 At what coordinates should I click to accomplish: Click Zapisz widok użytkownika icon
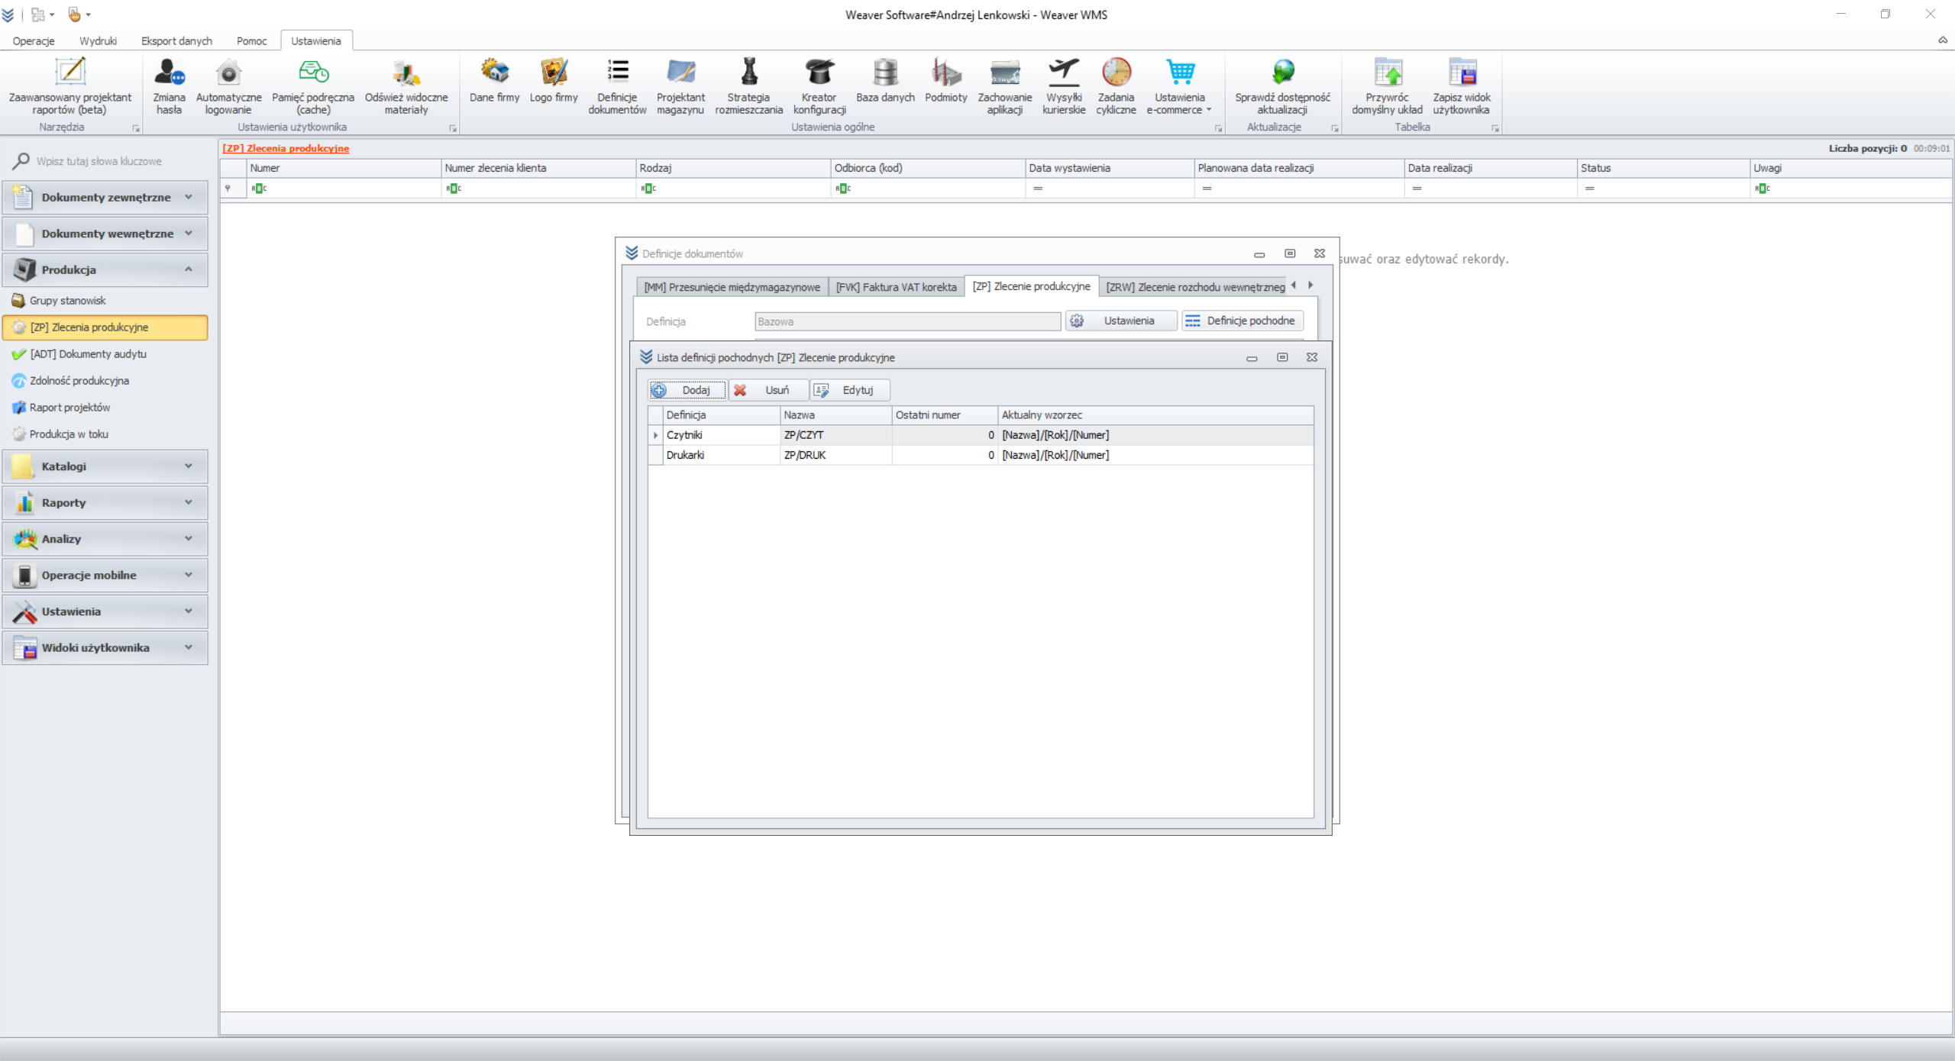(1462, 73)
